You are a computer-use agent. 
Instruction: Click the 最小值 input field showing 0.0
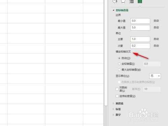140,21
